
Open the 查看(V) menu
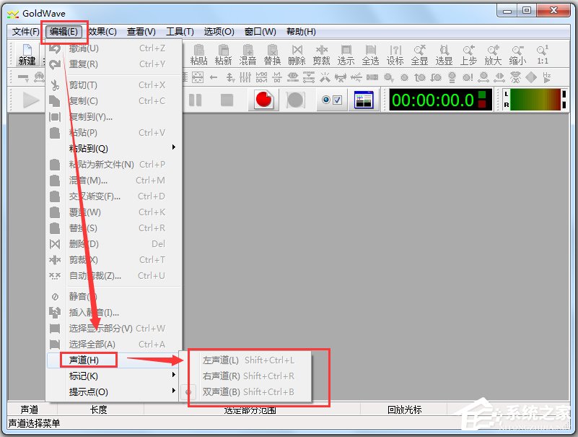click(x=141, y=32)
